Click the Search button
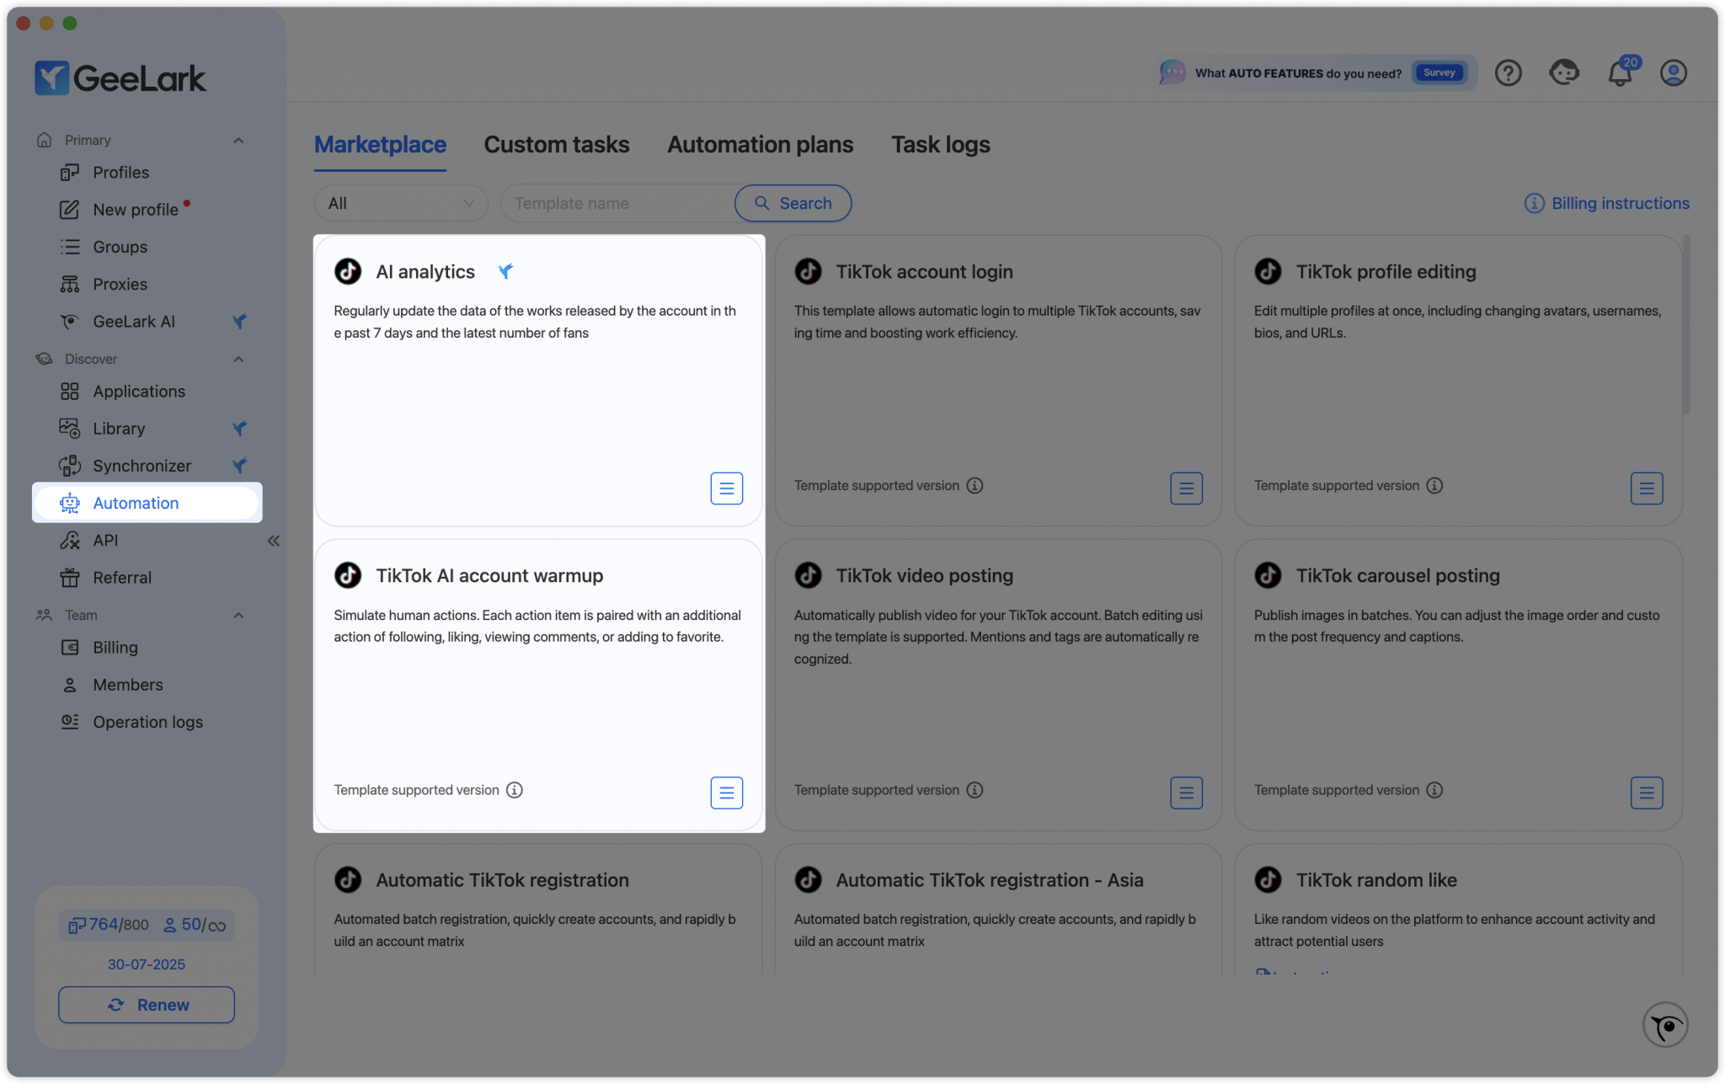1725x1084 pixels. coord(793,203)
